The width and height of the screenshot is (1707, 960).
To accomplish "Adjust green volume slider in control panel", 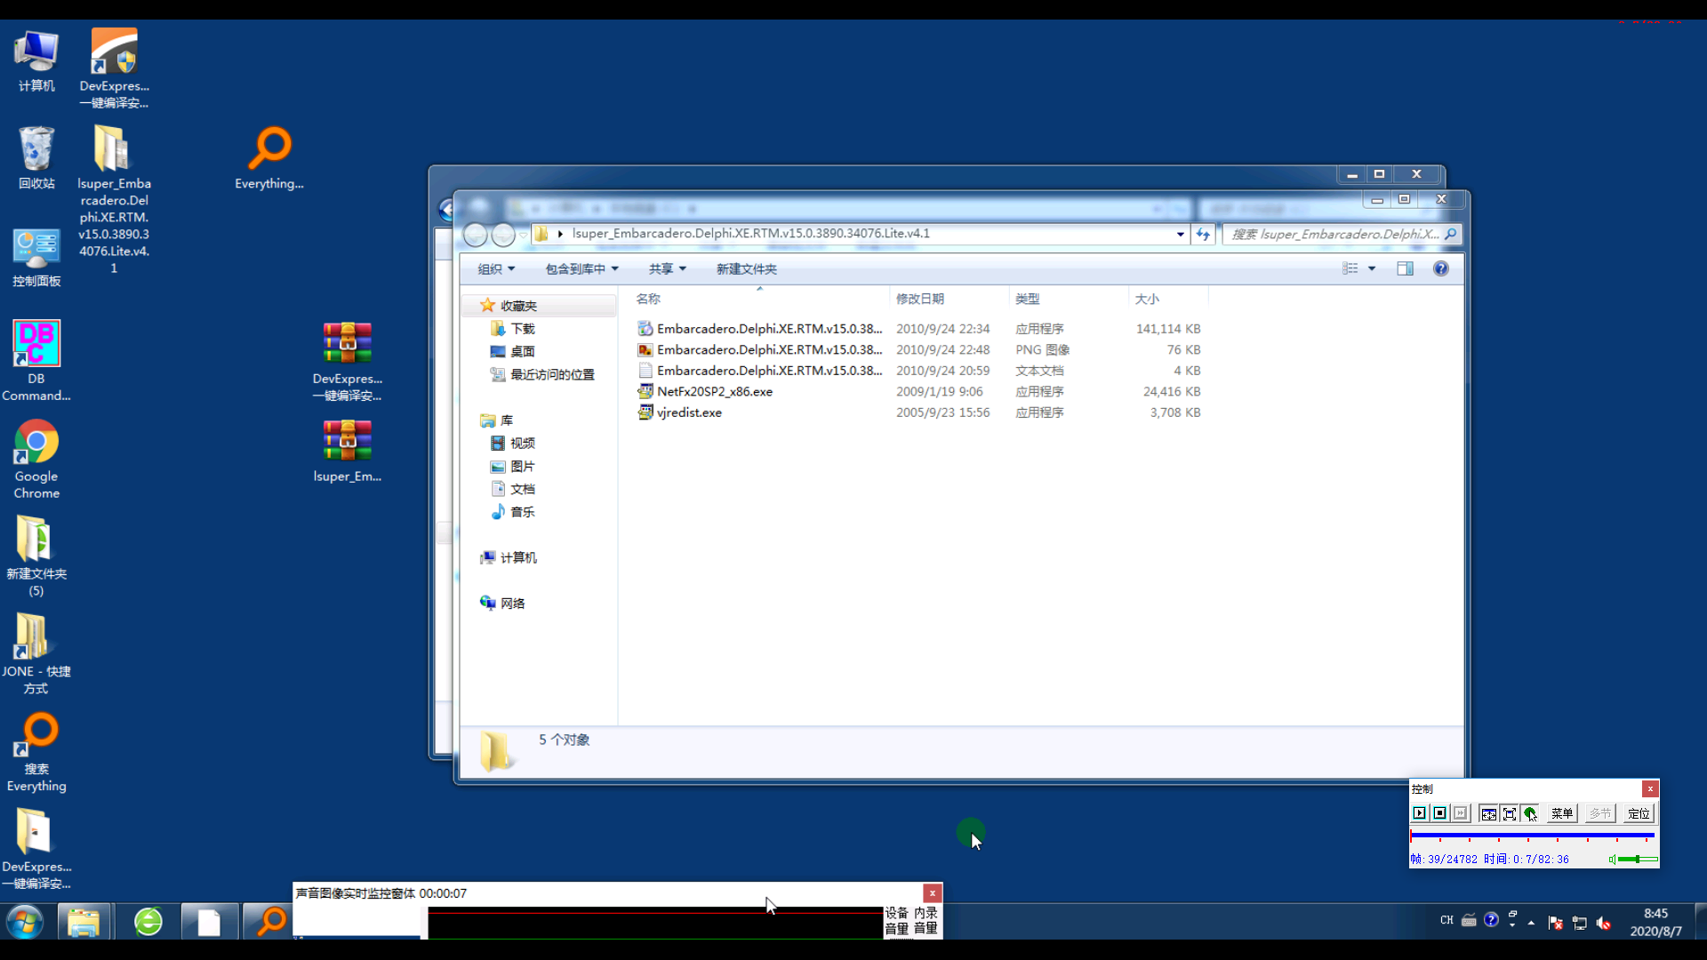I will (1638, 860).
